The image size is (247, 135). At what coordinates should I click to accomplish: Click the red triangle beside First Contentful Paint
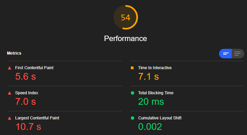pyautogui.click(x=10, y=68)
